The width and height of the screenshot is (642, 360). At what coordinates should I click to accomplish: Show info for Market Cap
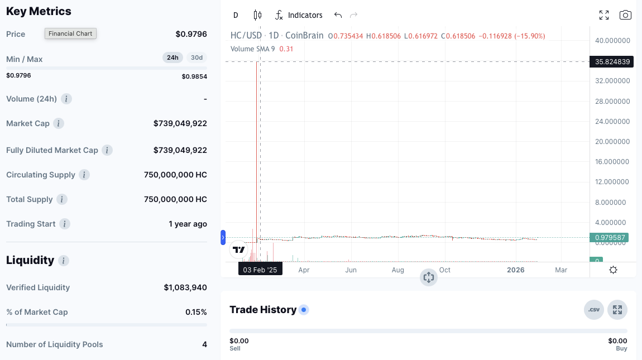59,123
